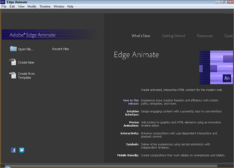This screenshot has width=234, height=168.
Task: Open the Timeline menu
Action: [45, 6]
